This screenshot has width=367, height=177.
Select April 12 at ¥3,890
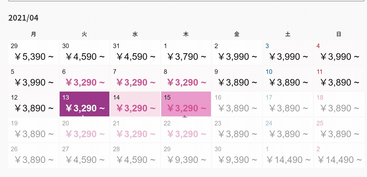(34, 104)
